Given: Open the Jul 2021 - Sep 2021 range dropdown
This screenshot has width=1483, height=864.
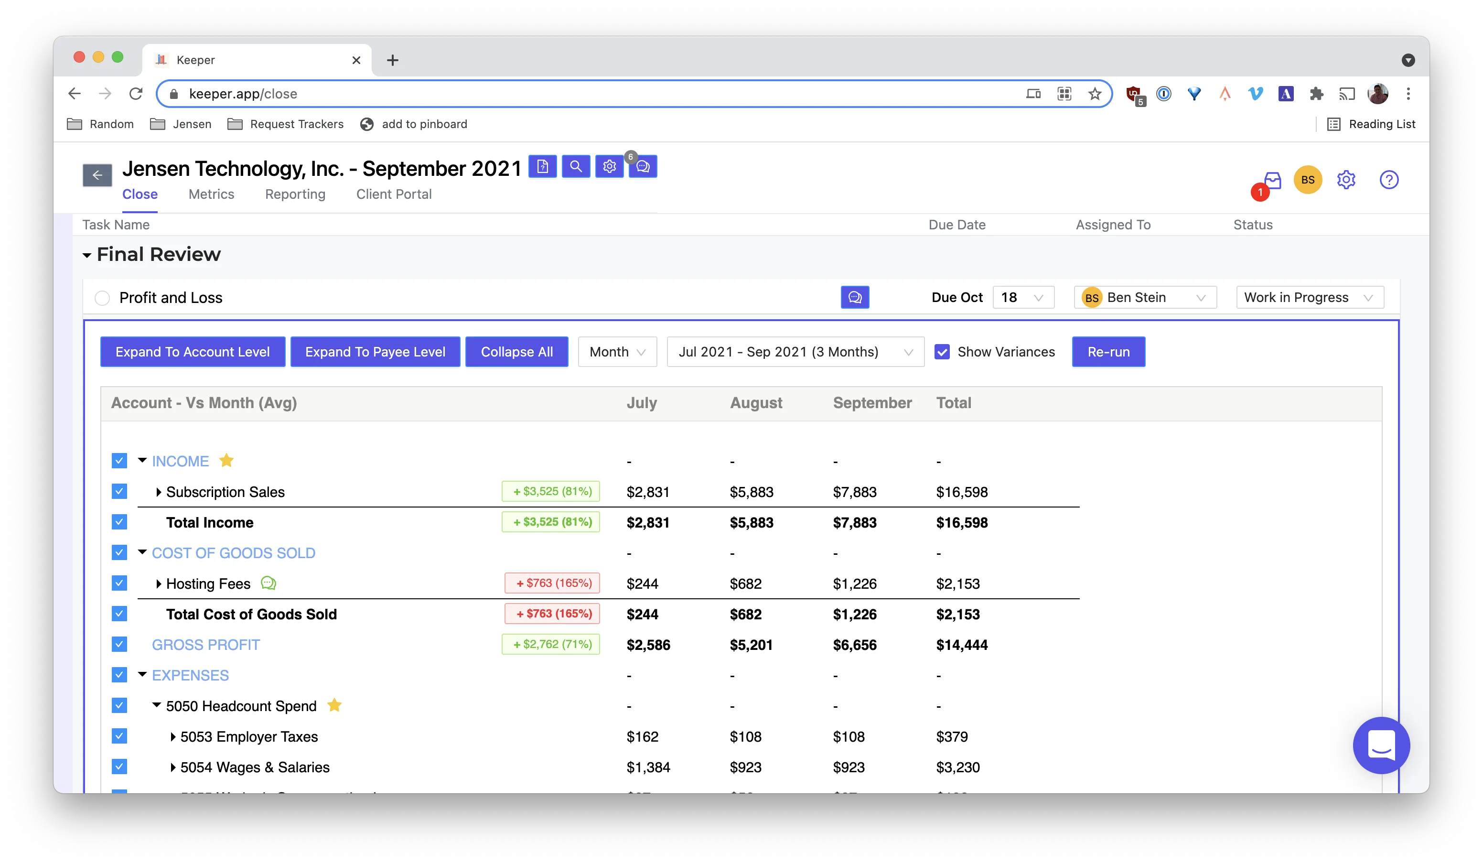Looking at the screenshot, I should [795, 352].
